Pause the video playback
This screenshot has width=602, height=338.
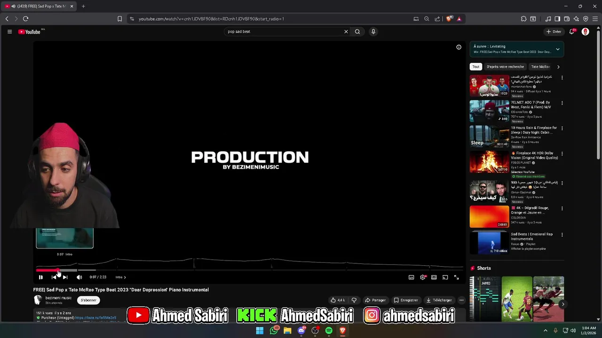pos(40,277)
